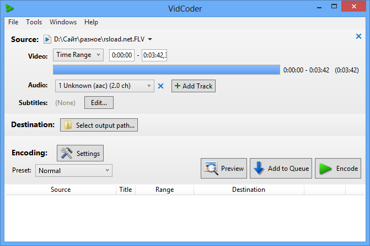Maximize the VidCoder window
The height and width of the screenshot is (246, 370).
[334, 7]
